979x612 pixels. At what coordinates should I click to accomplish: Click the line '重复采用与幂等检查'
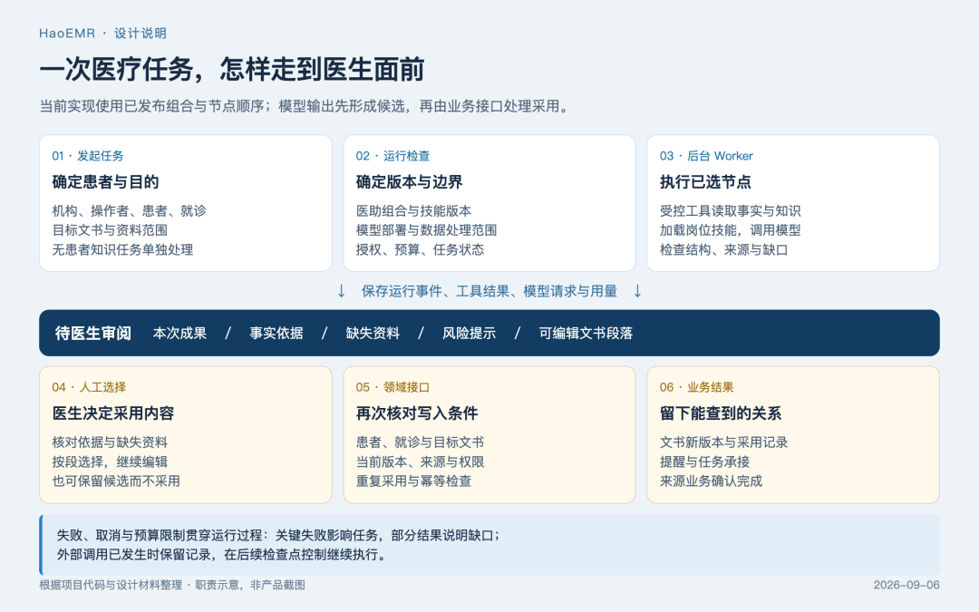coord(414,481)
